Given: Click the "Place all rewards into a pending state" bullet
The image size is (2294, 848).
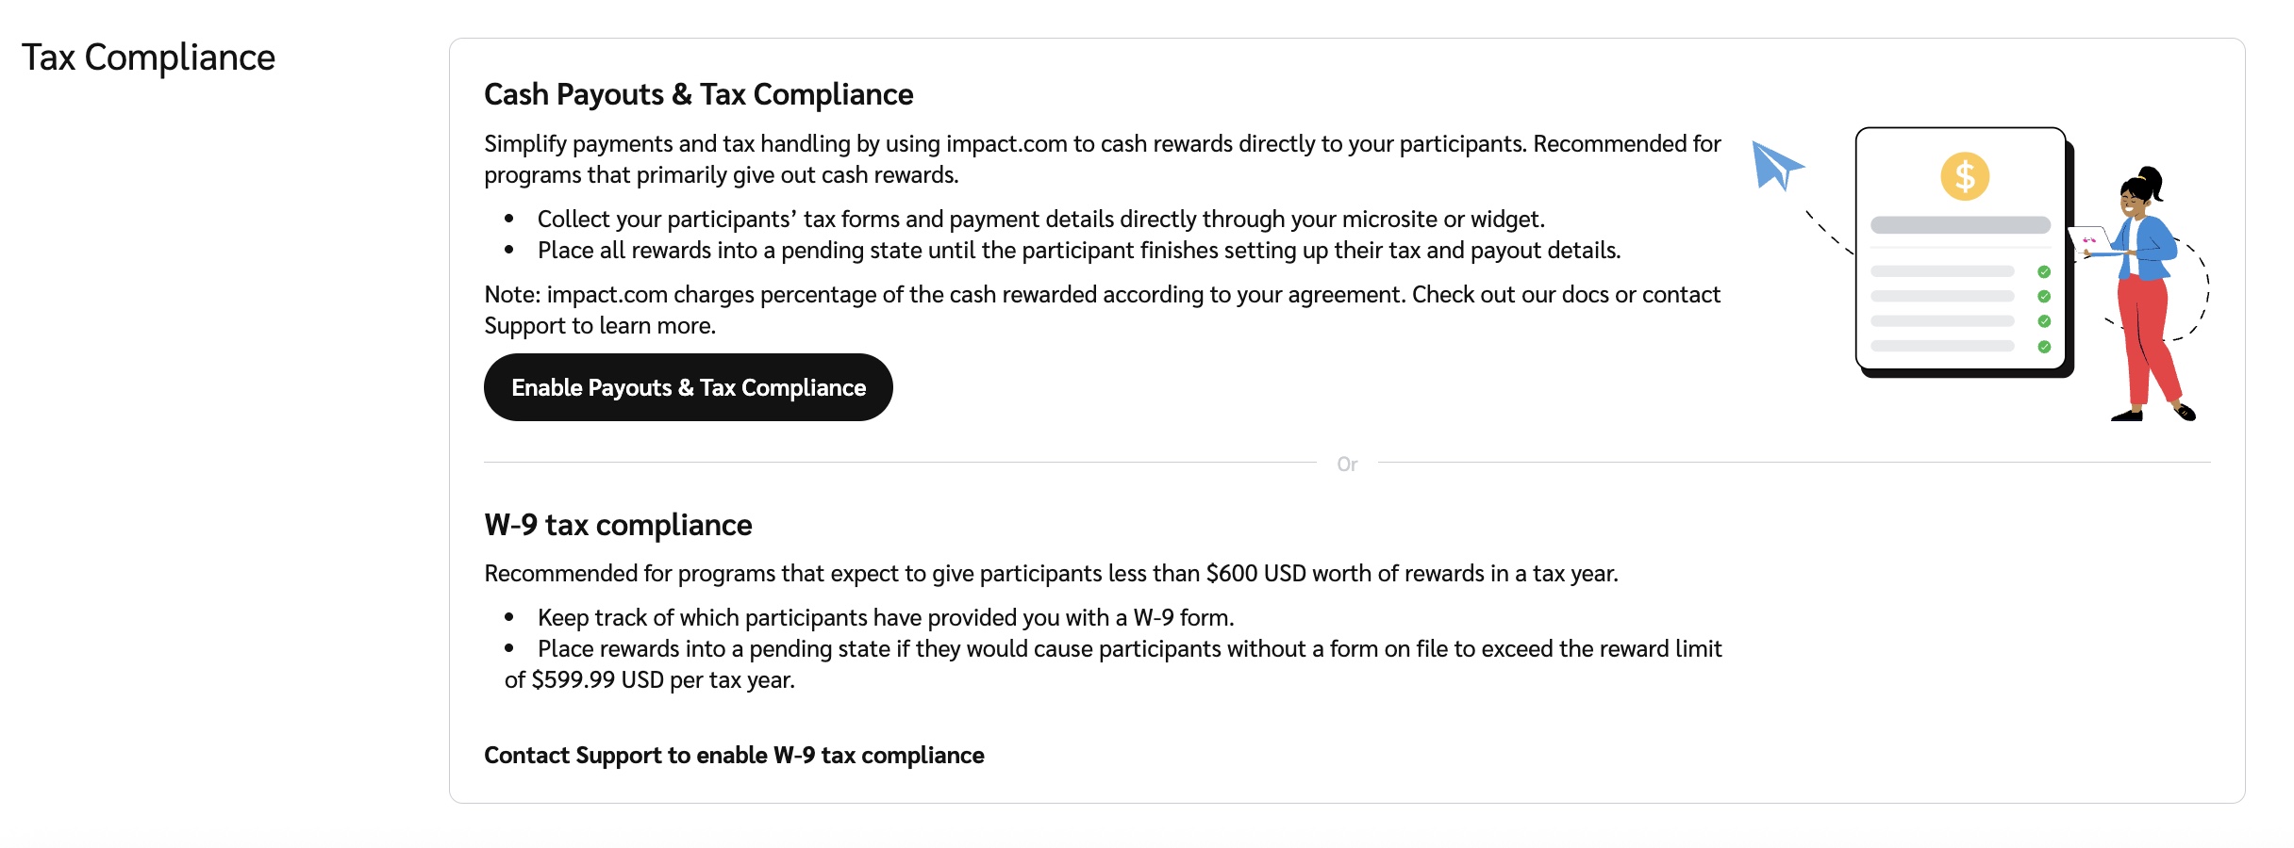Looking at the screenshot, I should 1078,250.
